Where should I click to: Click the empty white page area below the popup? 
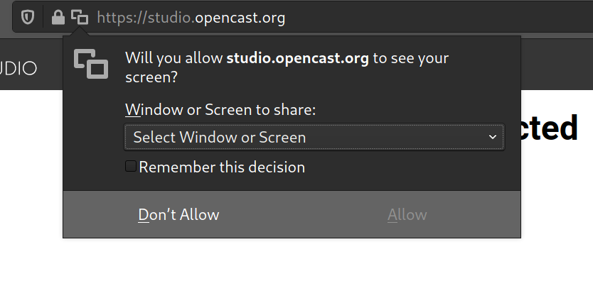(296, 269)
